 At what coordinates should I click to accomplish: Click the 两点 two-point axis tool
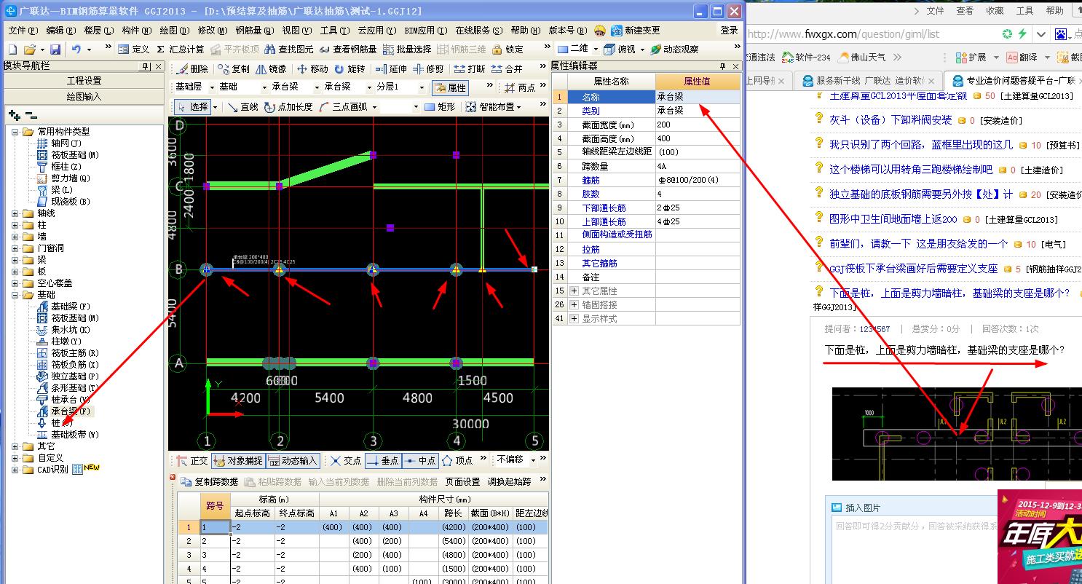click(x=521, y=87)
